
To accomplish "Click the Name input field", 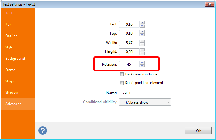I will pyautogui.click(x=145, y=93).
